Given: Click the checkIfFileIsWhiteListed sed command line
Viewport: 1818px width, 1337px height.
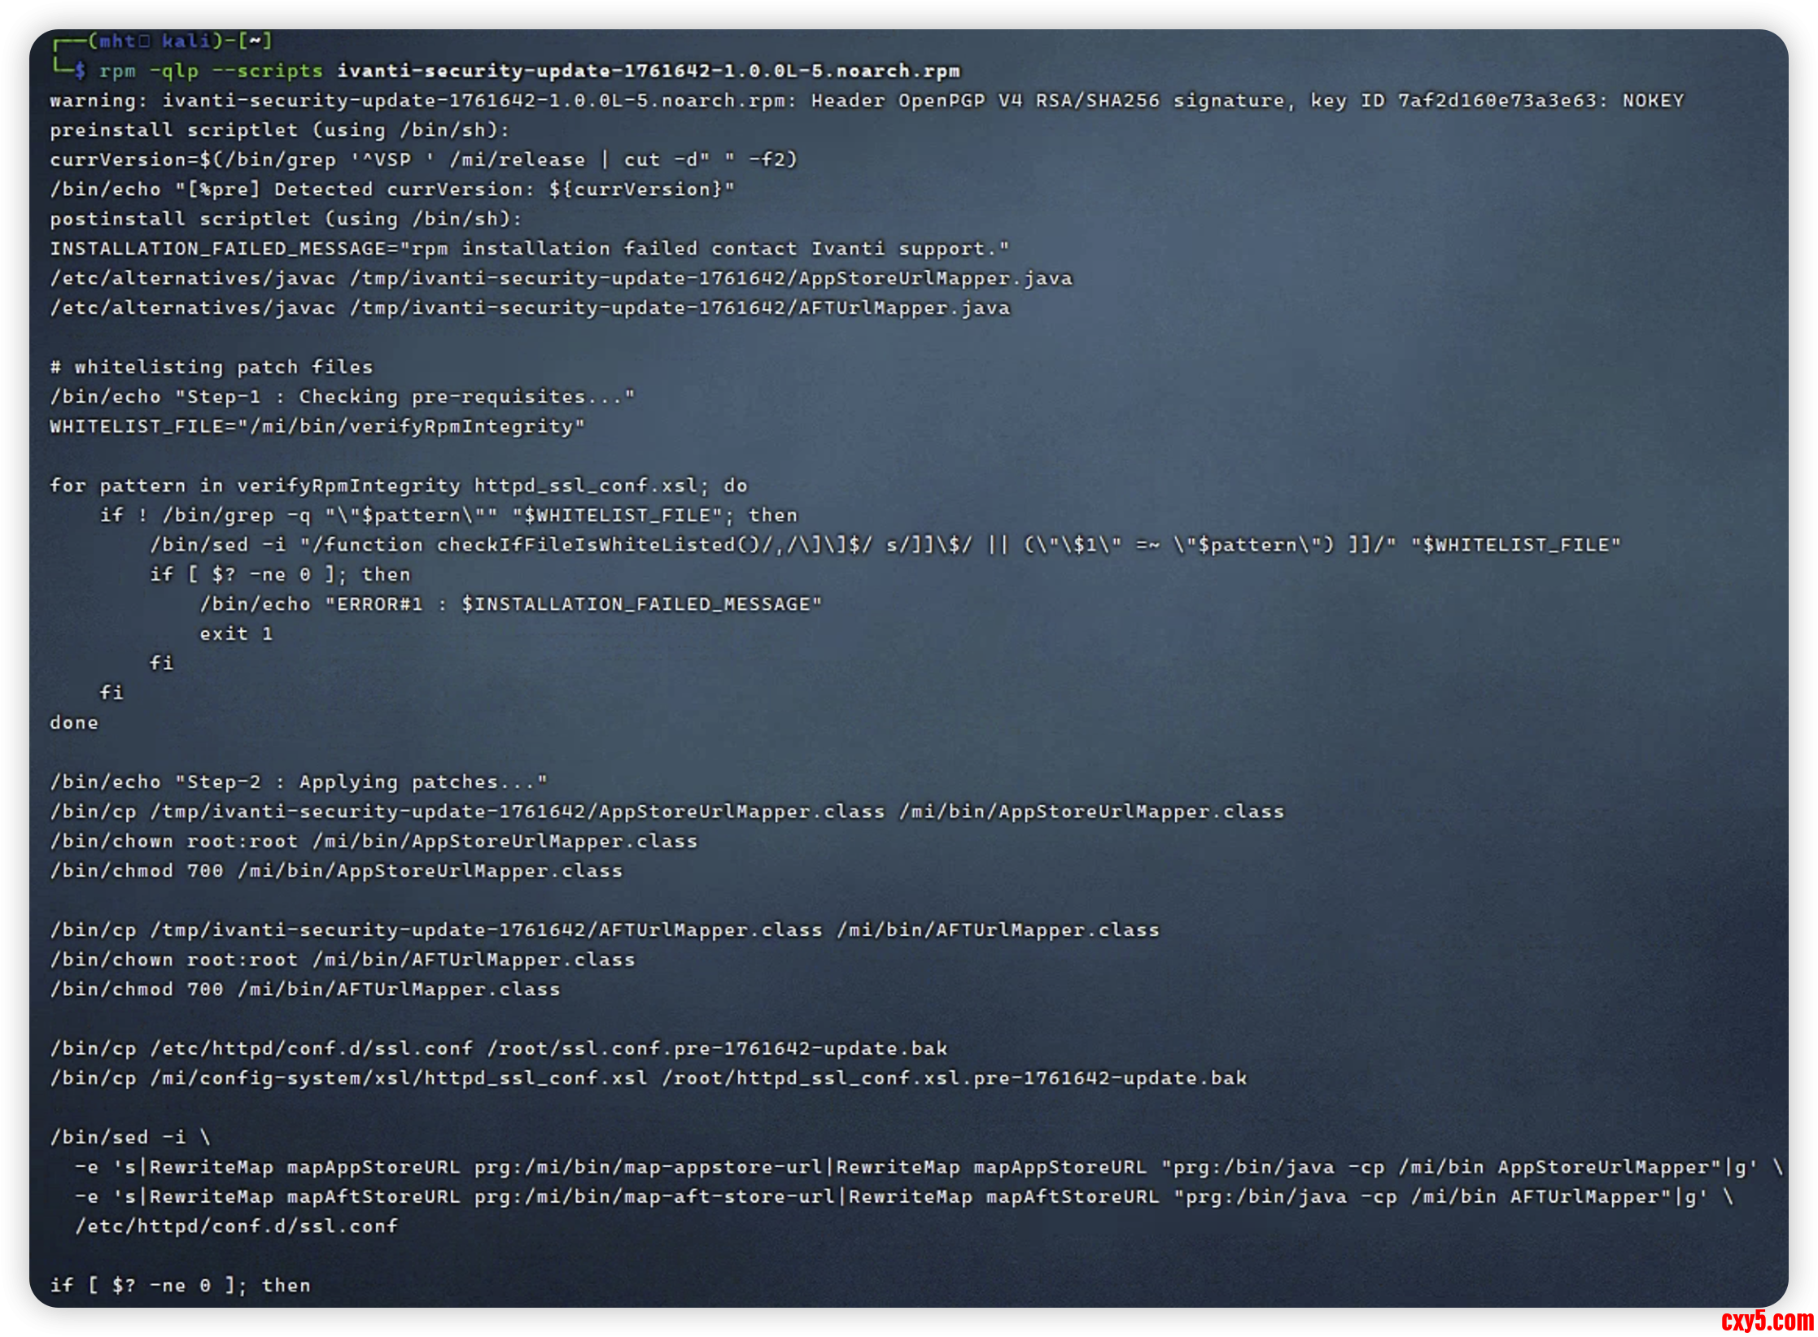Looking at the screenshot, I should [x=885, y=545].
